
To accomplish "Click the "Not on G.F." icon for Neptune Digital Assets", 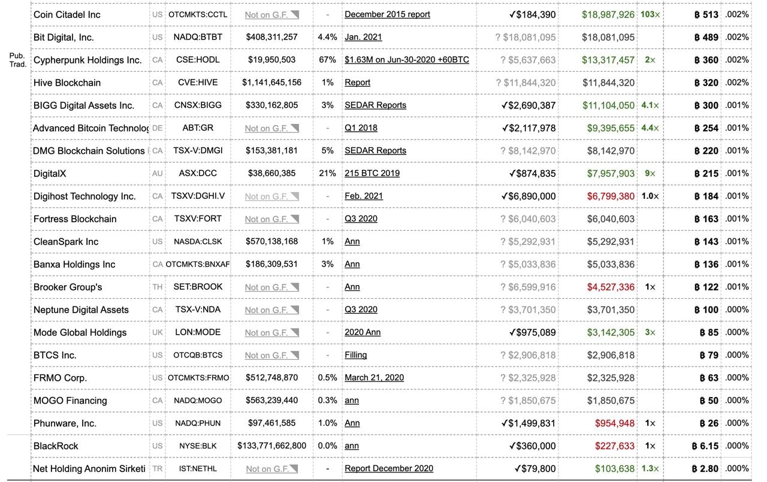I will pyautogui.click(x=294, y=310).
